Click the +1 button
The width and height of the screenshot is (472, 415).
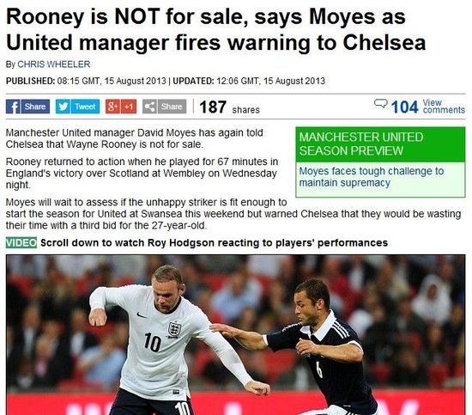[129, 107]
